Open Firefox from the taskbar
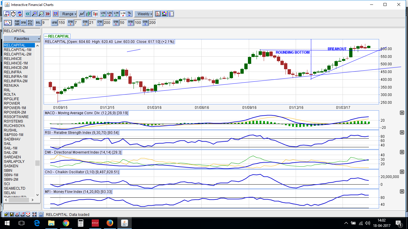This screenshot has width=408, height=229. (110, 223)
